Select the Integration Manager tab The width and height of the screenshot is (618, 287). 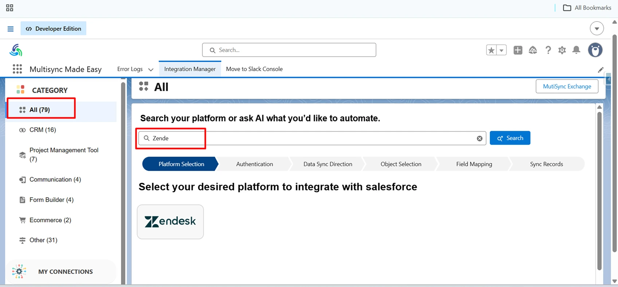tap(190, 69)
